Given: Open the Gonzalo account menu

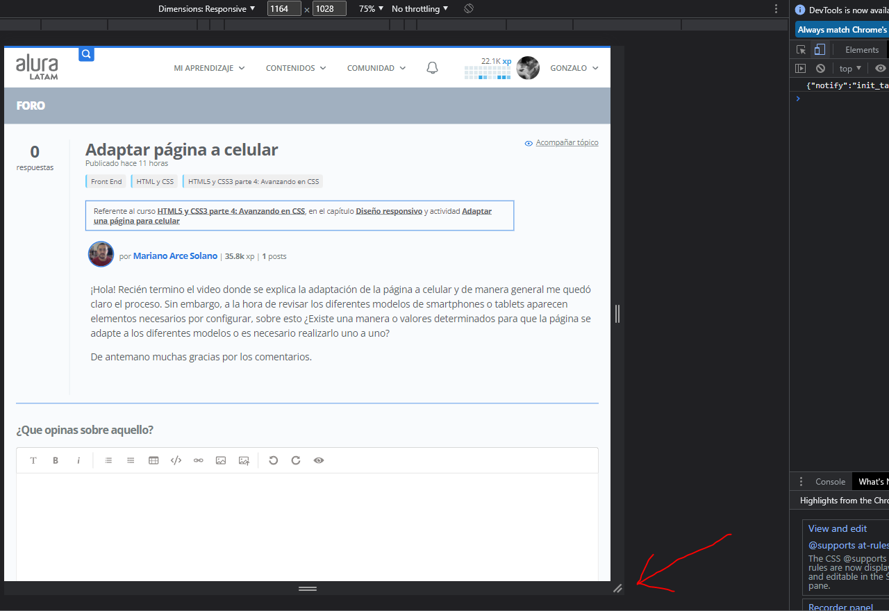Looking at the screenshot, I should coord(574,68).
